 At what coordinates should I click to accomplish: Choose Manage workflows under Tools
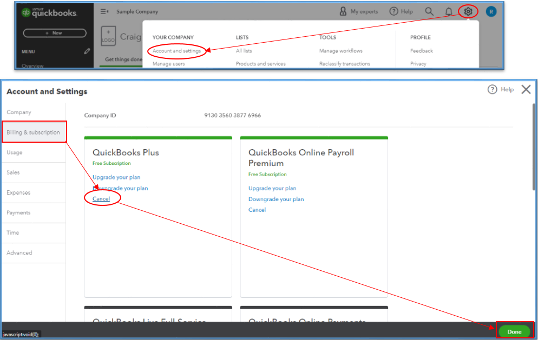click(x=340, y=51)
